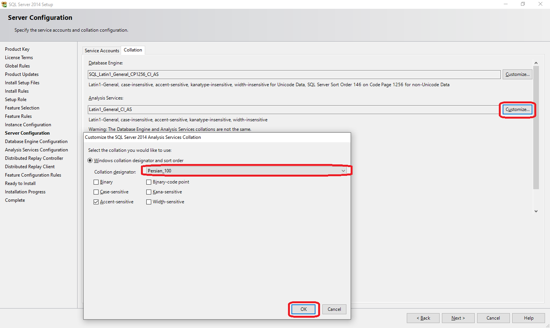
Task: Click the vertical scrollbar thumb
Action: [536, 128]
